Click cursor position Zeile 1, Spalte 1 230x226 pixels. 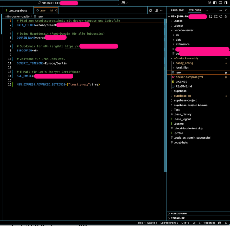tap(147, 223)
